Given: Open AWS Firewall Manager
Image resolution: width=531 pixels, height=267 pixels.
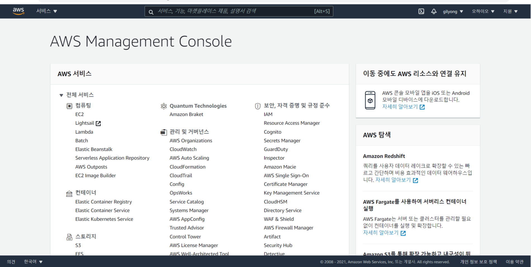Looking at the screenshot, I should [x=288, y=228].
